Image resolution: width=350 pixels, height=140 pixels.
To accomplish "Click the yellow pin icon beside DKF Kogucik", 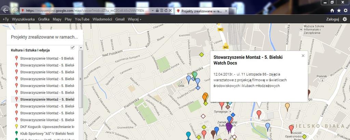I will click(16, 126).
